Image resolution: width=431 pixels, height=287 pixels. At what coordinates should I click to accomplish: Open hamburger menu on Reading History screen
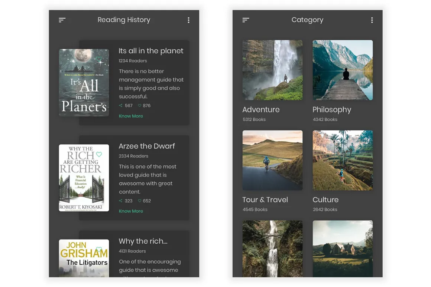(x=62, y=20)
